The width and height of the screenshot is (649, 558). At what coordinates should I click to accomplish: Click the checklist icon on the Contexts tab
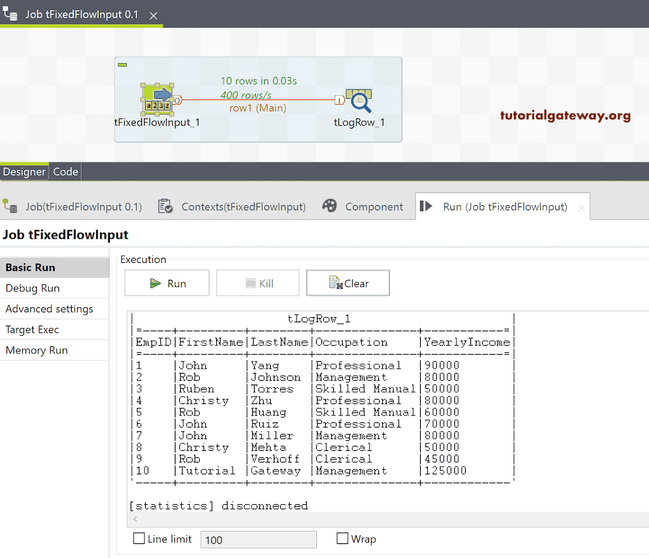[165, 206]
